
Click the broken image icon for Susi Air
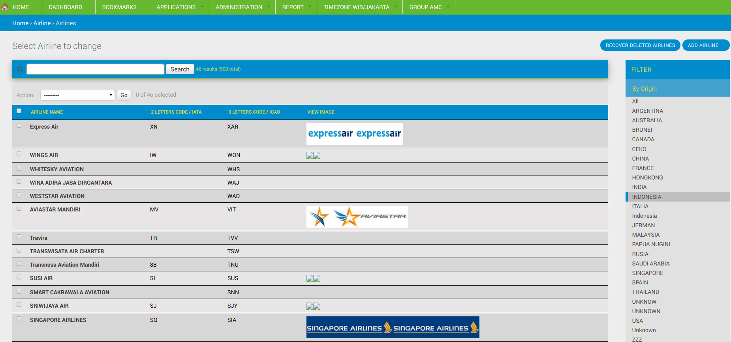[x=313, y=278]
